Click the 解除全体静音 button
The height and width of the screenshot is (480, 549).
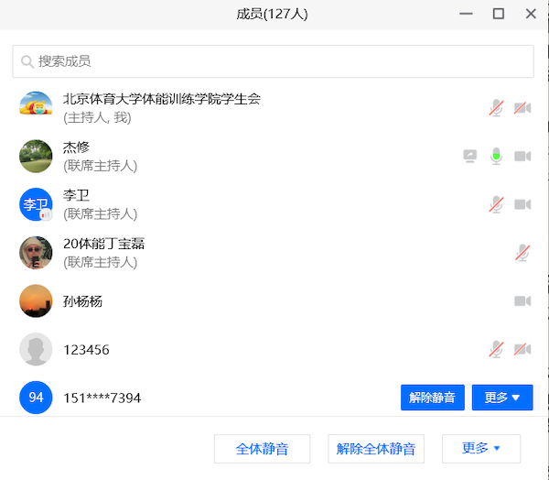point(376,449)
